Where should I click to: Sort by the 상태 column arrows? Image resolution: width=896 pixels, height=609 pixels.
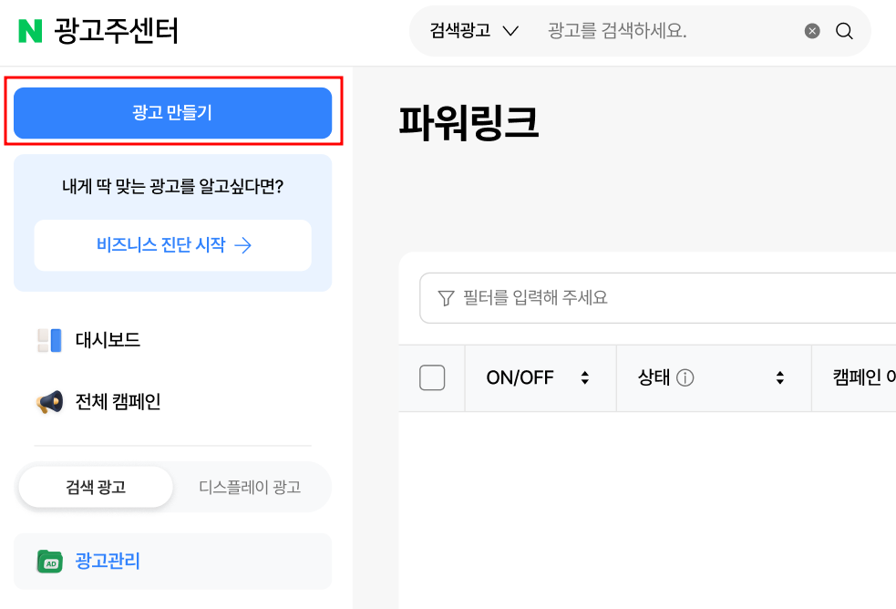(780, 377)
